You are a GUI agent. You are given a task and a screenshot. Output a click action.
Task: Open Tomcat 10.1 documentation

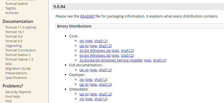(x=15, y=32)
